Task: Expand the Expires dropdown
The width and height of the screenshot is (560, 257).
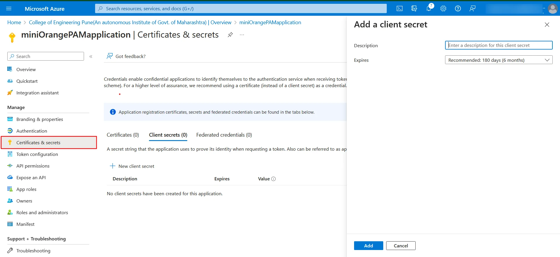Action: (498, 60)
